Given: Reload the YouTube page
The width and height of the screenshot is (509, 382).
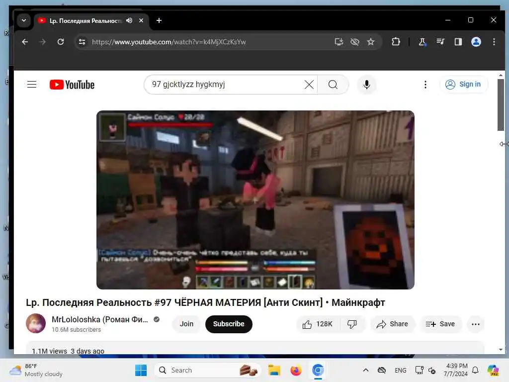Looking at the screenshot, I should 61,42.
